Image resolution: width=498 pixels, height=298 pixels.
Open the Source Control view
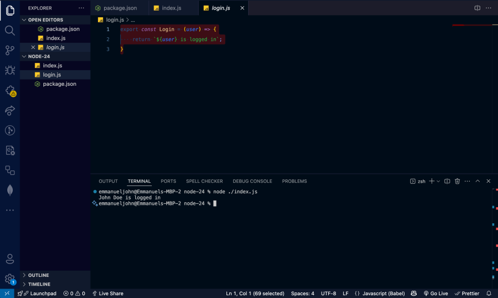(10, 50)
